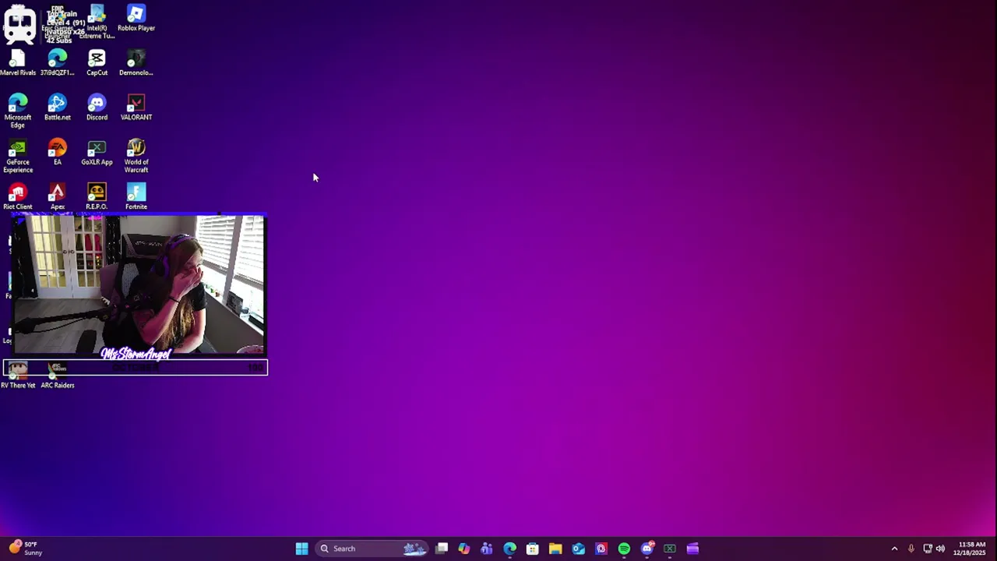
Task: Open the GeForce Experience desktop shortcut
Action: point(18,156)
